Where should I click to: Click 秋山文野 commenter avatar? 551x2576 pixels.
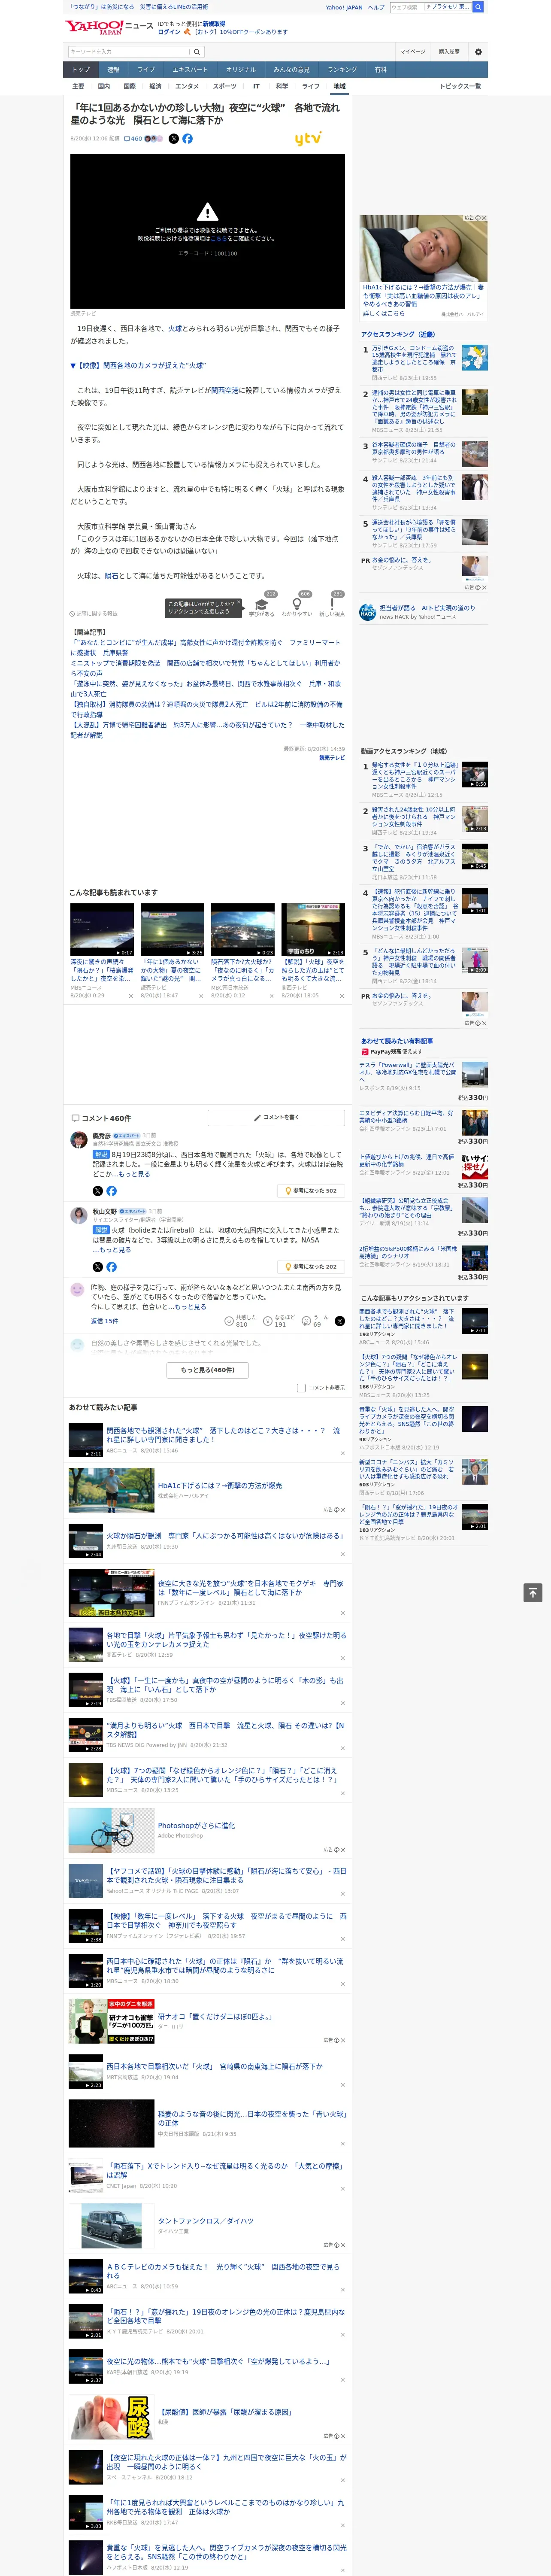[78, 1214]
